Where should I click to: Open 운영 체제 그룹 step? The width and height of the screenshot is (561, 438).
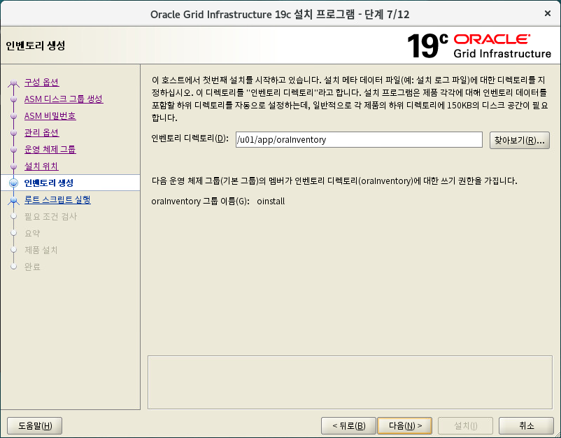[50, 149]
